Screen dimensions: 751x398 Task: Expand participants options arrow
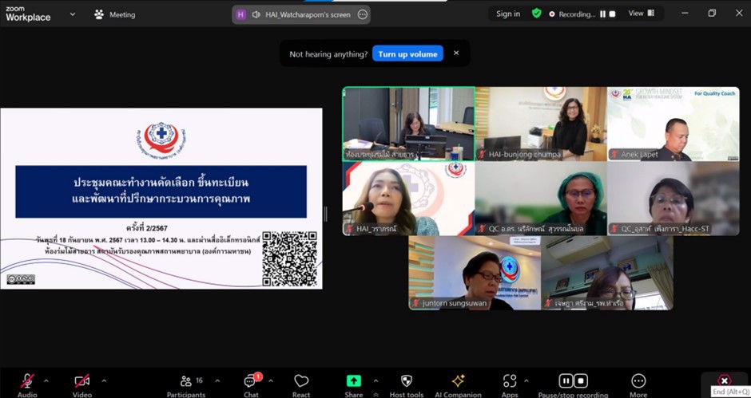217,381
